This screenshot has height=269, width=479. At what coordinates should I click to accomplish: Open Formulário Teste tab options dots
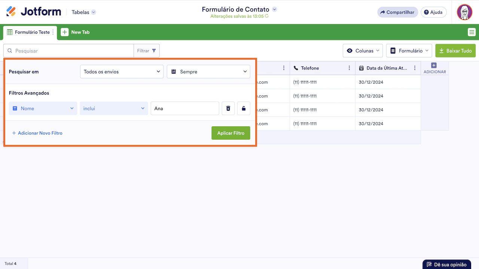(x=53, y=32)
